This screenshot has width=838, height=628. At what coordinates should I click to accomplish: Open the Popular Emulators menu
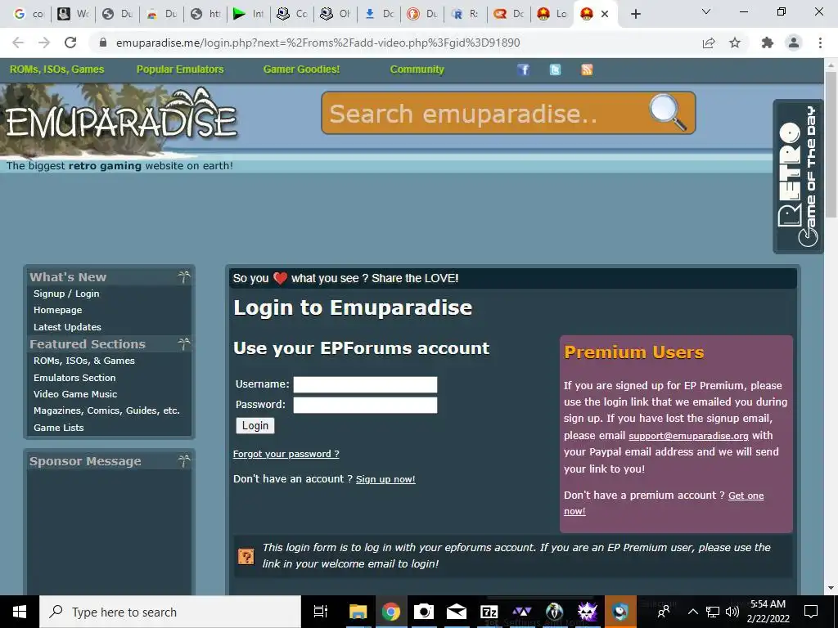point(180,70)
